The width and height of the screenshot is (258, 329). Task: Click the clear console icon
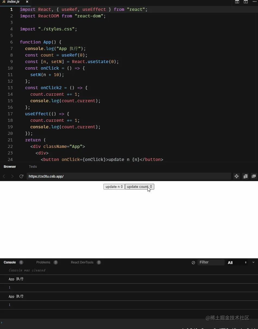coord(193,262)
